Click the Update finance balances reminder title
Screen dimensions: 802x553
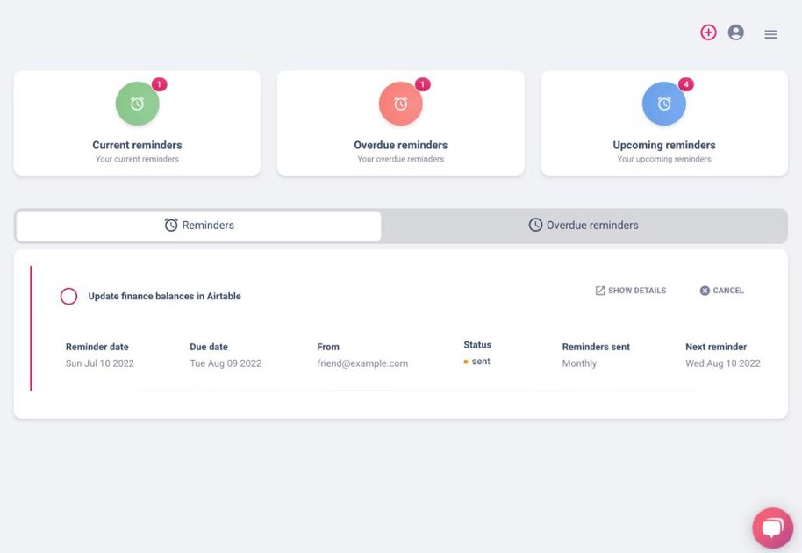coord(163,296)
